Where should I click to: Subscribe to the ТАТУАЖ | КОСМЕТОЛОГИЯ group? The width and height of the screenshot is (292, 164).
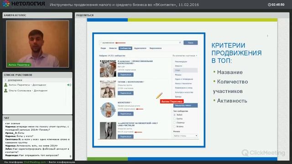coord(125,93)
